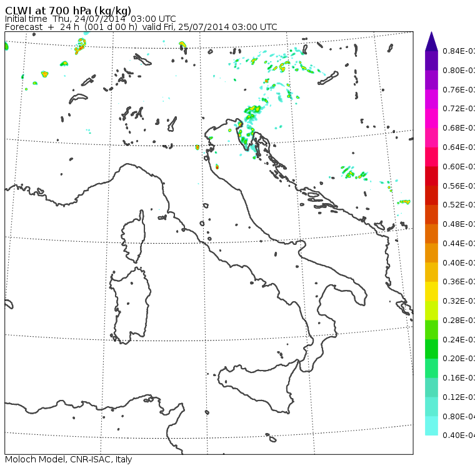Click the 0.16E-03 legend label
The height and width of the screenshot is (468, 475).
pos(459,378)
